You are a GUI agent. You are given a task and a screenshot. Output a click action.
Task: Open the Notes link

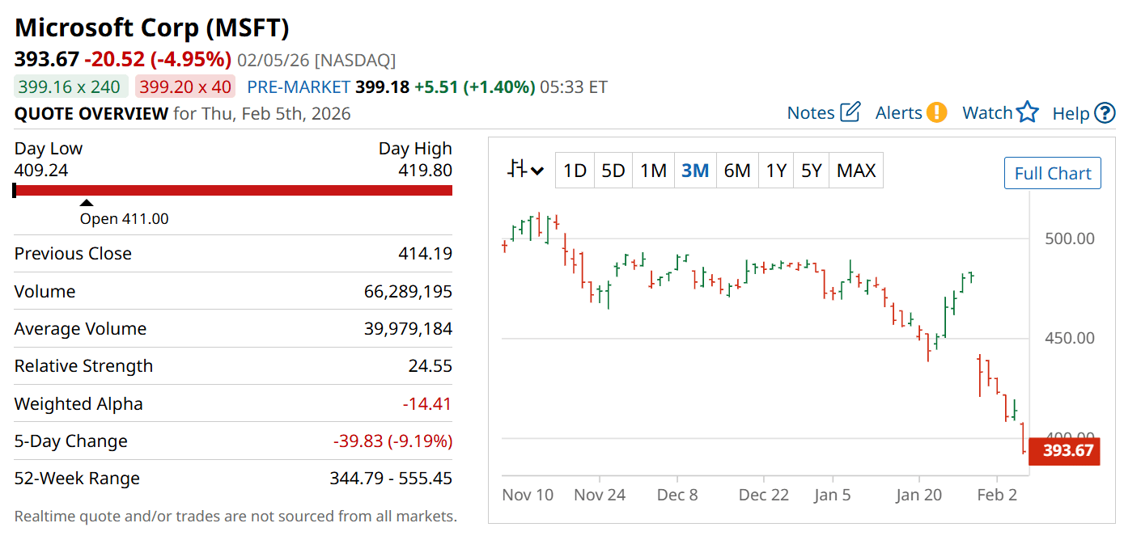(x=810, y=113)
